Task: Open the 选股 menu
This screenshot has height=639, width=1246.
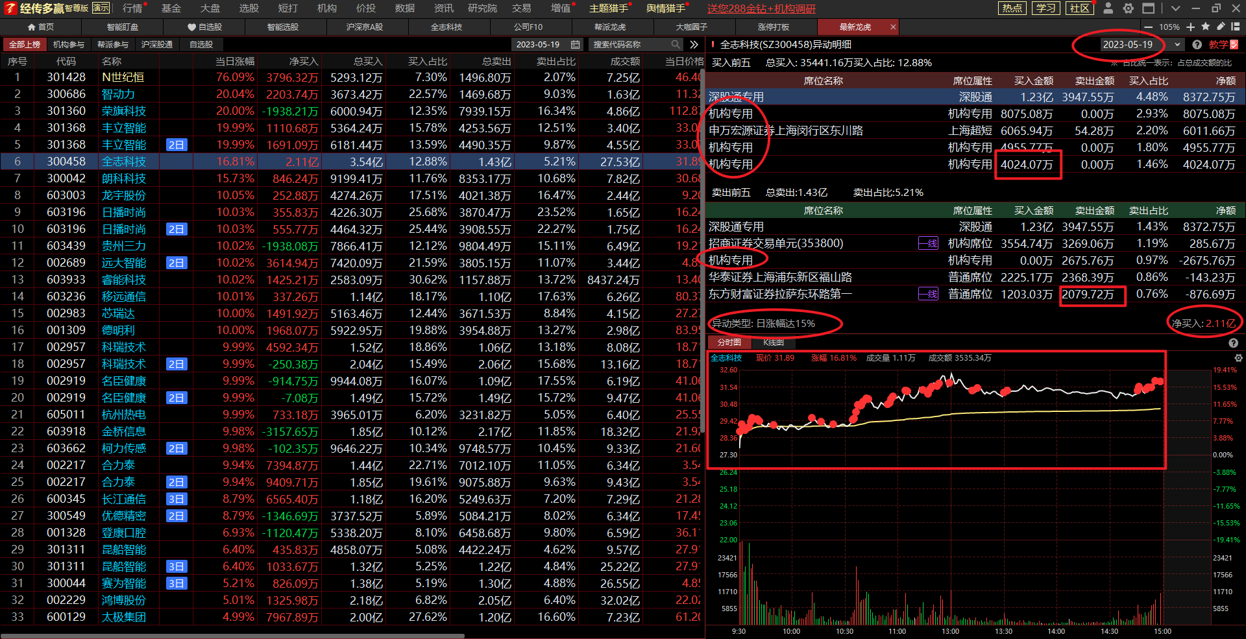Action: (x=249, y=8)
